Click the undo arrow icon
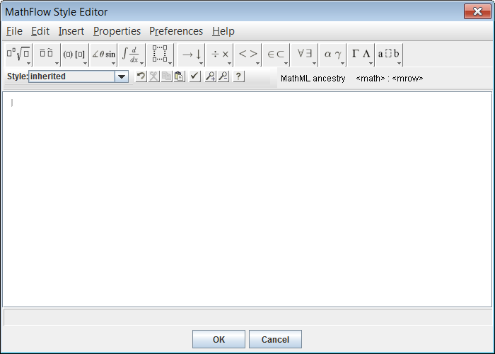The height and width of the screenshot is (354, 495). [141, 76]
